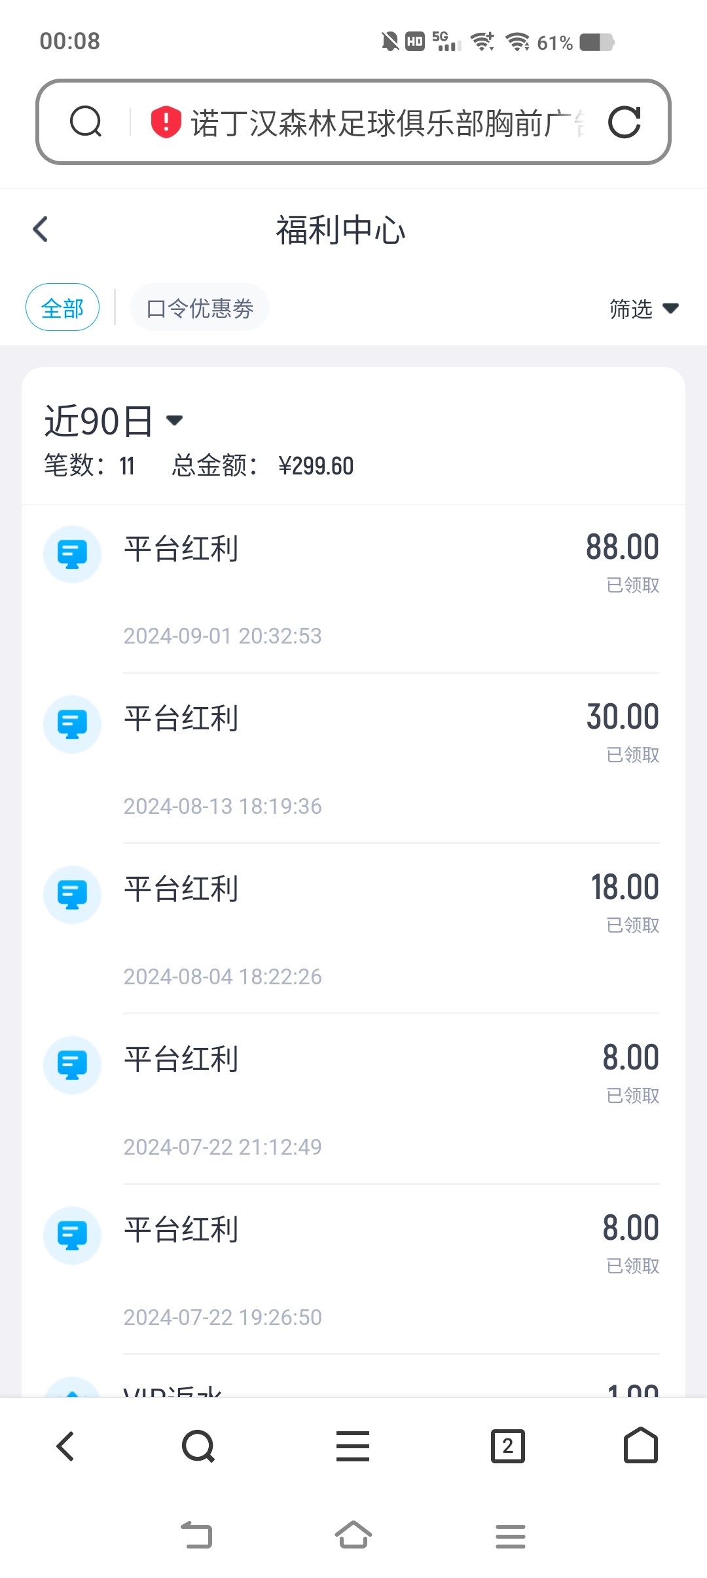Switch to 口令优惠券 tab

point(200,307)
